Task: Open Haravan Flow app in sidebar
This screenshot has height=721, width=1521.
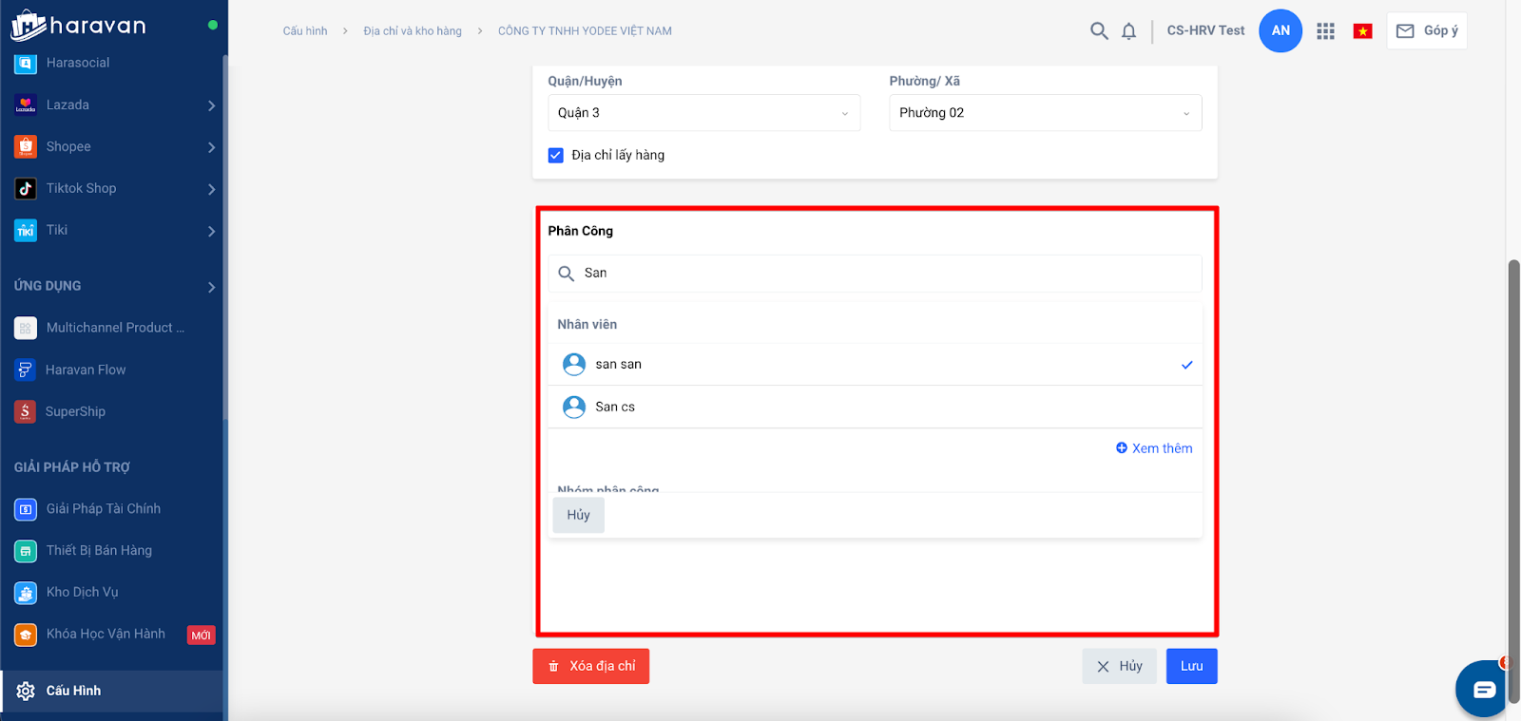Action: (86, 370)
